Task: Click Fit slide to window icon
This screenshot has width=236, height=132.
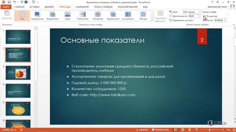Action: (234, 130)
